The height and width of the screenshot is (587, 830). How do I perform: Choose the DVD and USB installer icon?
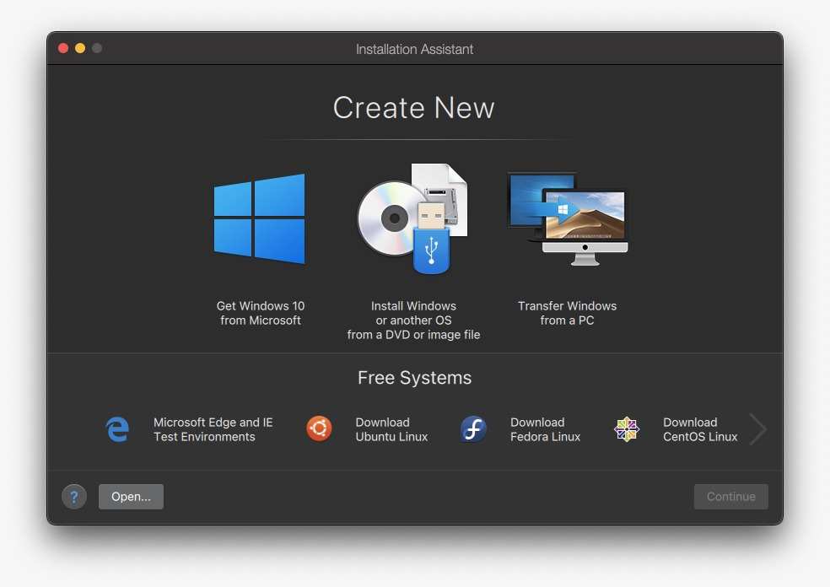412,218
